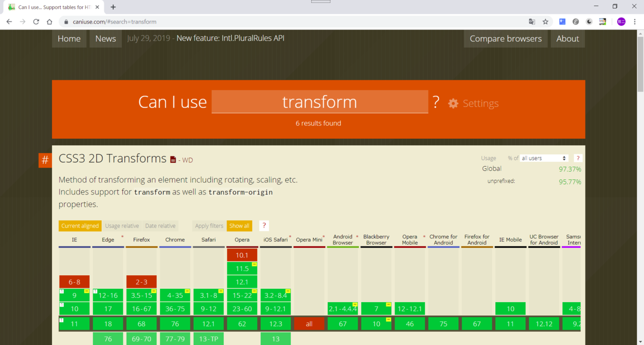Reload the caniuse page
Screen dimensions: 644x345
pos(36,22)
